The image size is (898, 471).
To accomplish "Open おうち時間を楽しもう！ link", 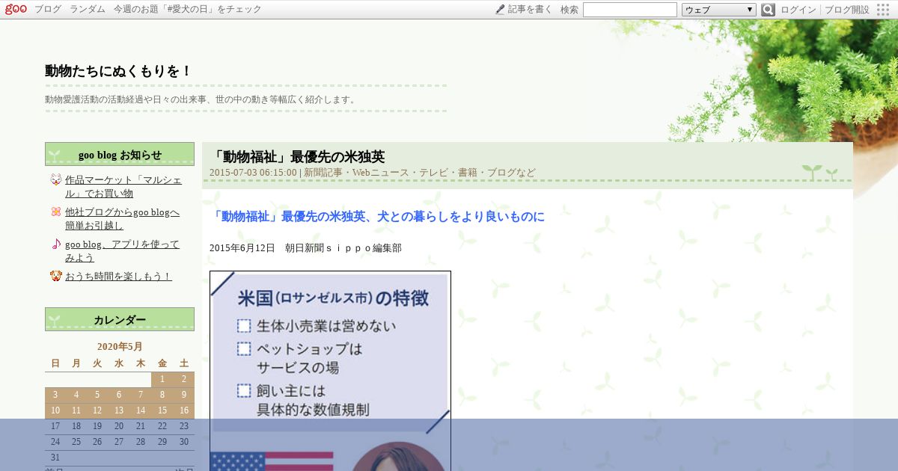I will [x=118, y=276].
